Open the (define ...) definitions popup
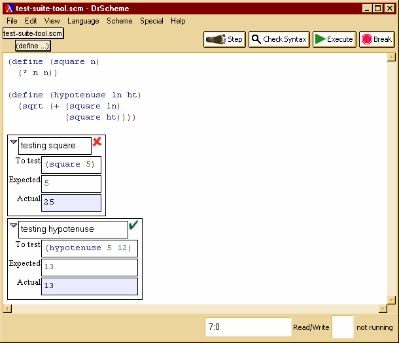The width and height of the screenshot is (399, 343). click(x=32, y=46)
